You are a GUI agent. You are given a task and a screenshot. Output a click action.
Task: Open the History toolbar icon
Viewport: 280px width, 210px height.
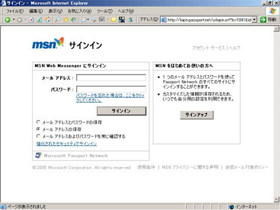pyautogui.click(x=73, y=19)
